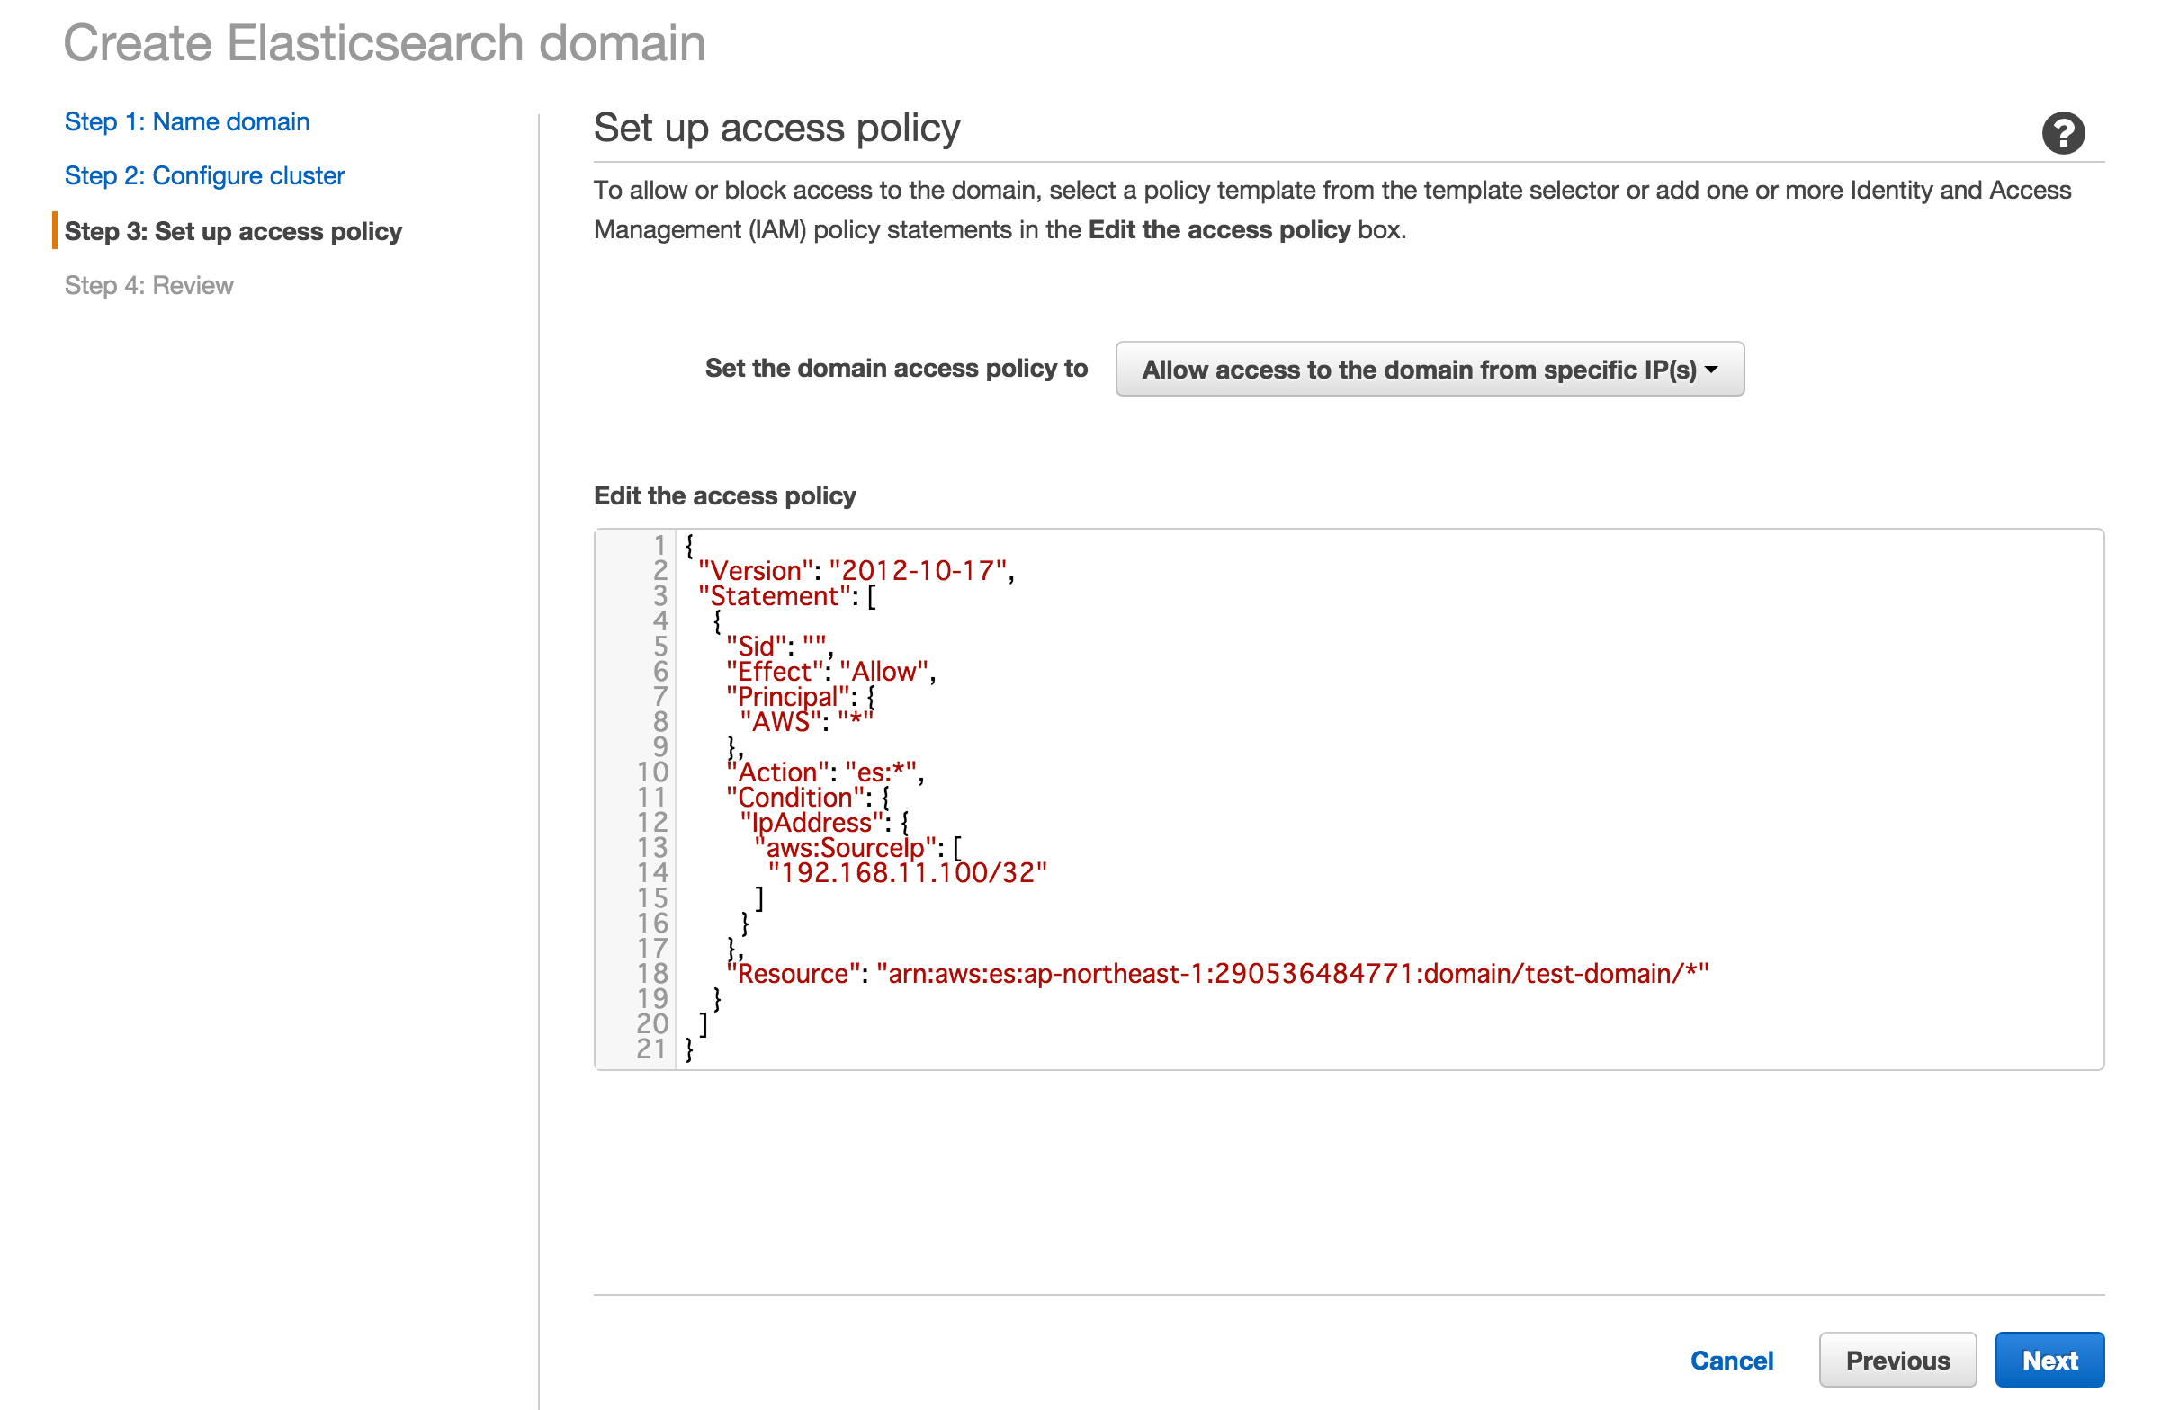
Task: Click the Version 2012-10-17 line
Action: tap(856, 569)
